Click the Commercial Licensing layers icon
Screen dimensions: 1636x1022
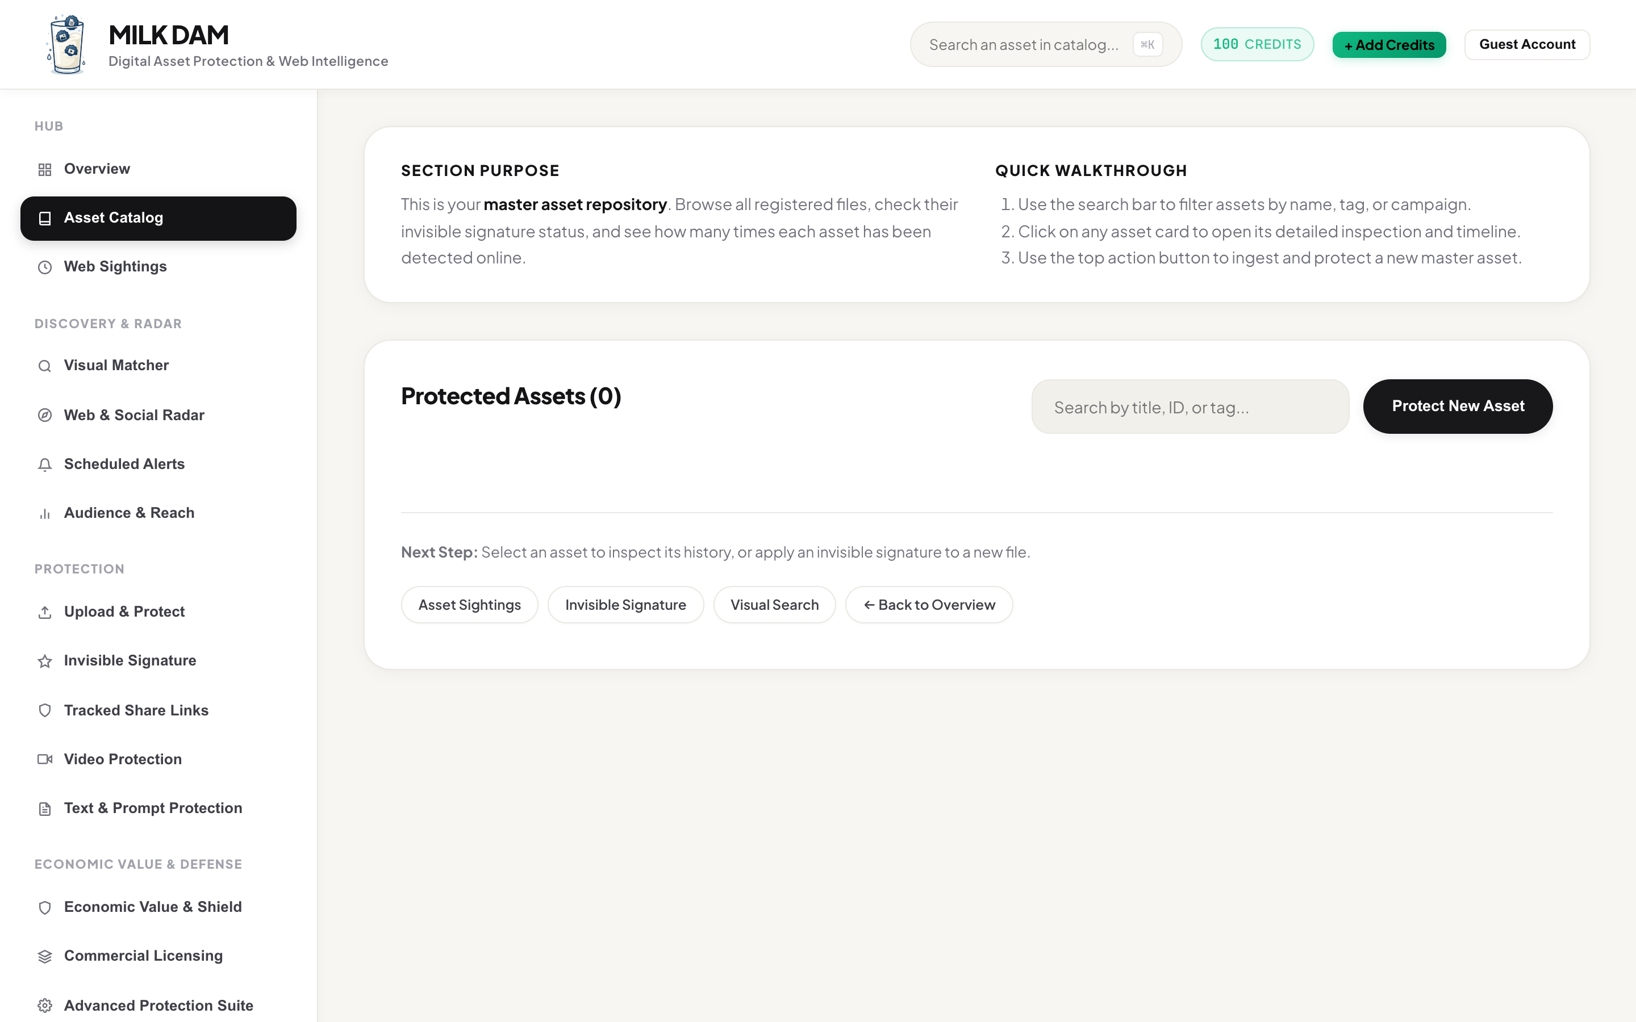(x=45, y=957)
